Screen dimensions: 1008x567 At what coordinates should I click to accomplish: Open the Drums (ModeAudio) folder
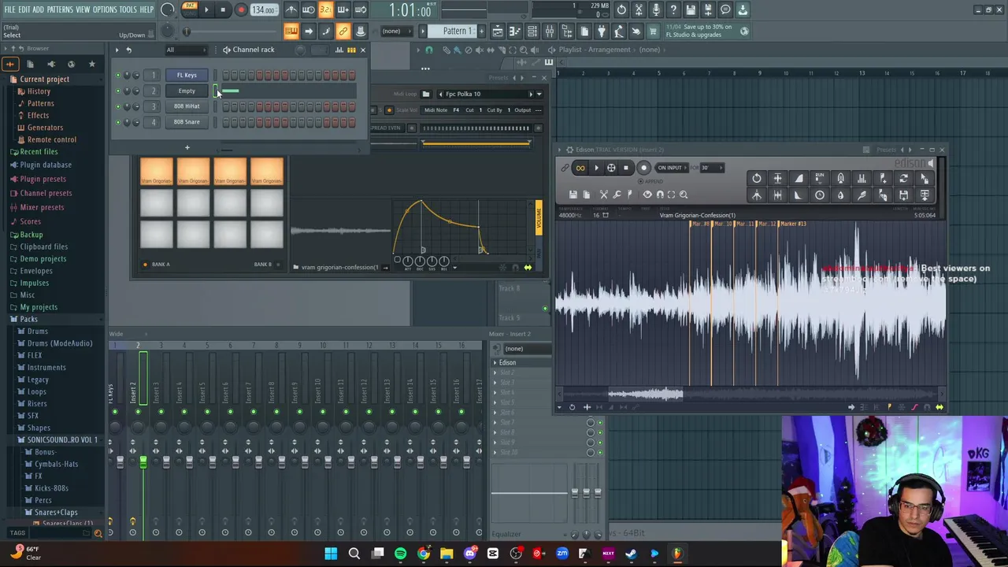60,343
